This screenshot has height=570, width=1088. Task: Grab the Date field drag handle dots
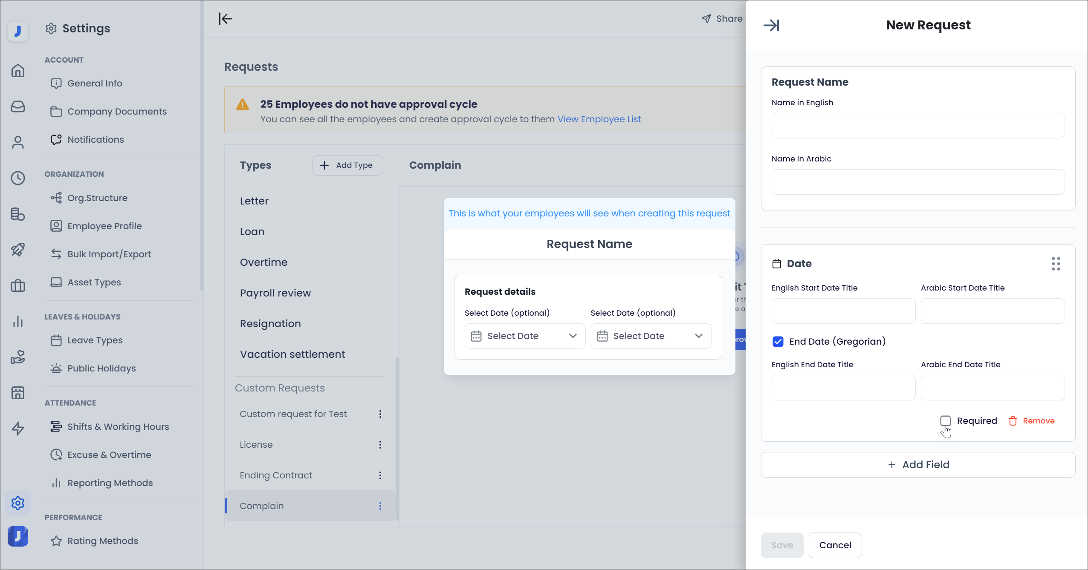(1056, 264)
